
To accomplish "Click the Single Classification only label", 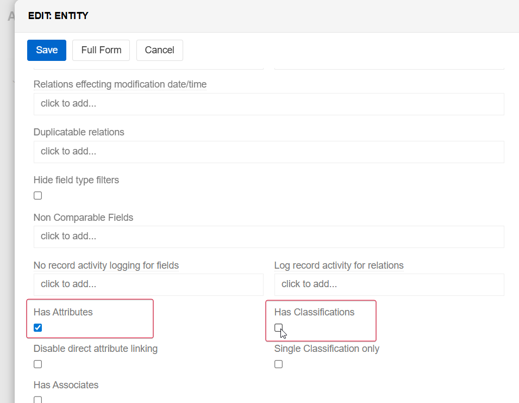I will coord(327,349).
